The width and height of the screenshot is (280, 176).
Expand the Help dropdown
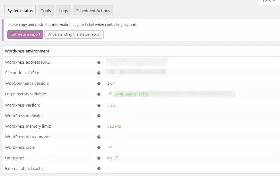pos(269,2)
